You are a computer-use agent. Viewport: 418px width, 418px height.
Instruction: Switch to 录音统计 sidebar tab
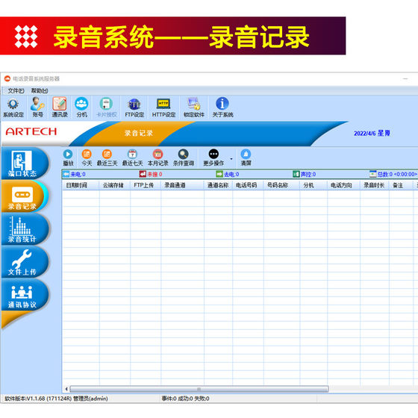[x=25, y=229]
